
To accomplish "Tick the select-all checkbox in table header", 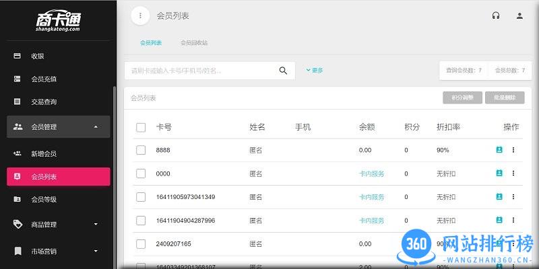I will [141, 127].
